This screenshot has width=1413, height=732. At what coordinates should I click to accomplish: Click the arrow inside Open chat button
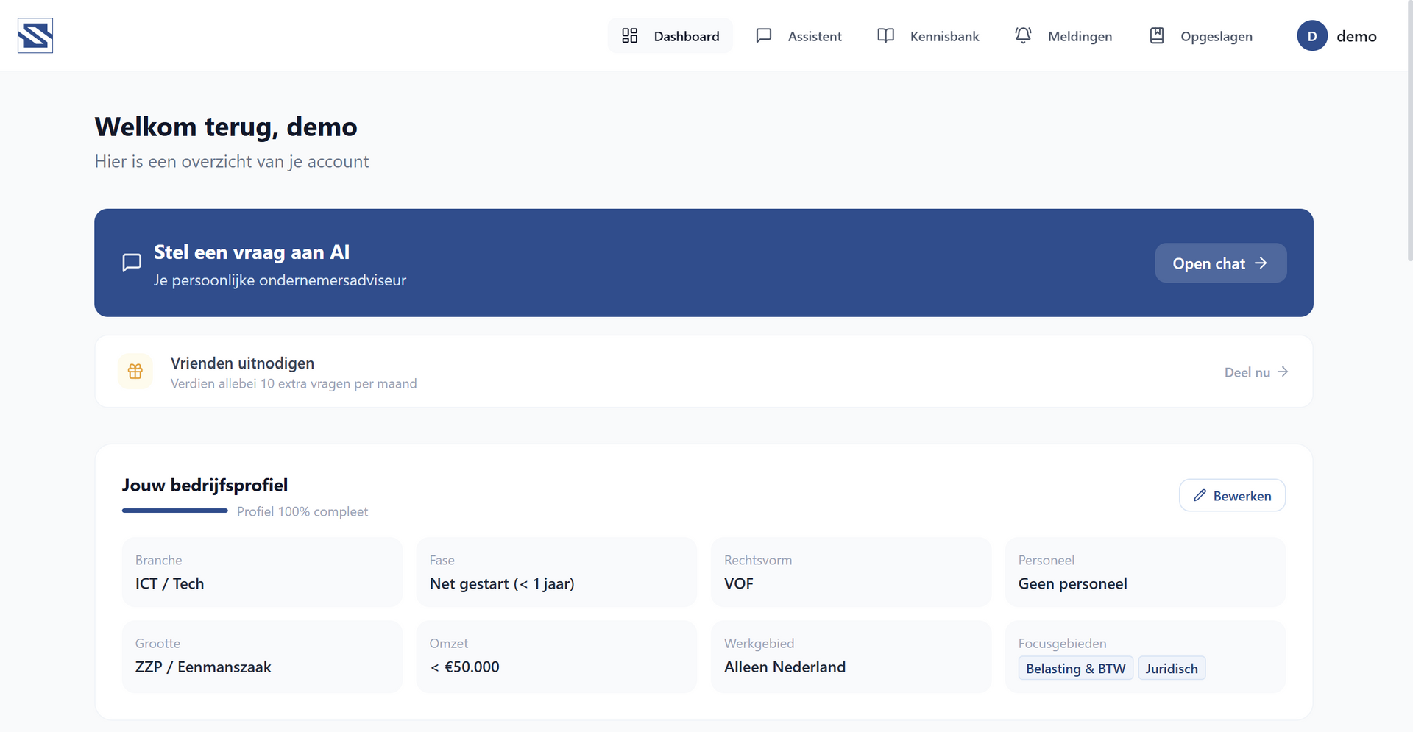pos(1261,263)
